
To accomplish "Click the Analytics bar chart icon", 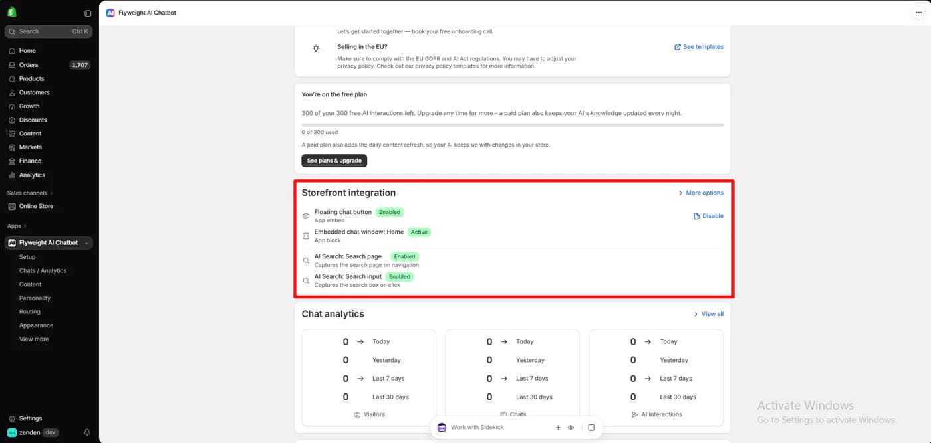I will coord(12,175).
